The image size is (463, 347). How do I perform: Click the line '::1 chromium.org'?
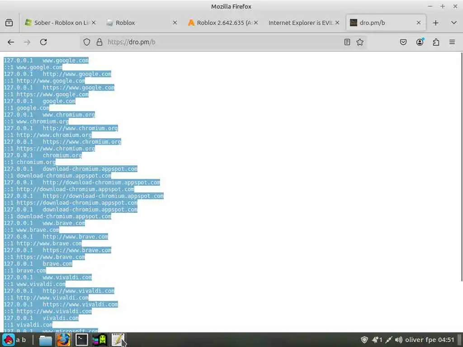pyautogui.click(x=29, y=162)
